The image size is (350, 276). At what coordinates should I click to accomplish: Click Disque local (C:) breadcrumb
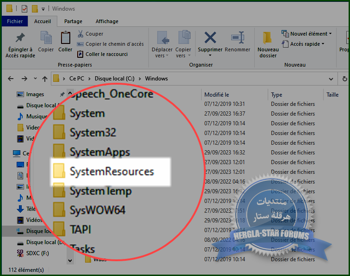[x=115, y=79]
